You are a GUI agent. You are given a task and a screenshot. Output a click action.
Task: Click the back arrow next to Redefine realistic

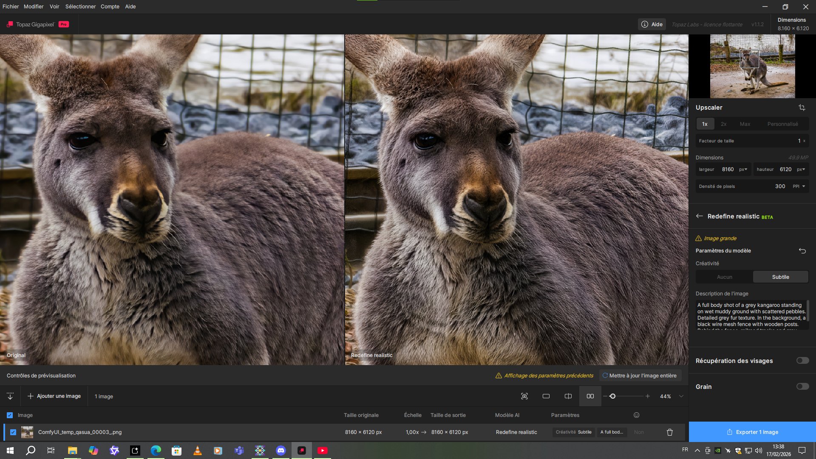click(700, 216)
